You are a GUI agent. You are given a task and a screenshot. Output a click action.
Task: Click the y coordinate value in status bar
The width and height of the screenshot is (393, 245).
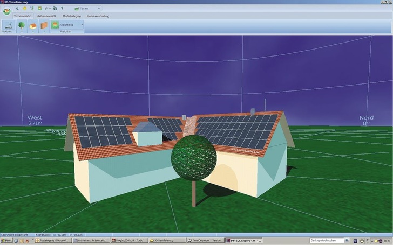pyautogui.click(x=76, y=235)
